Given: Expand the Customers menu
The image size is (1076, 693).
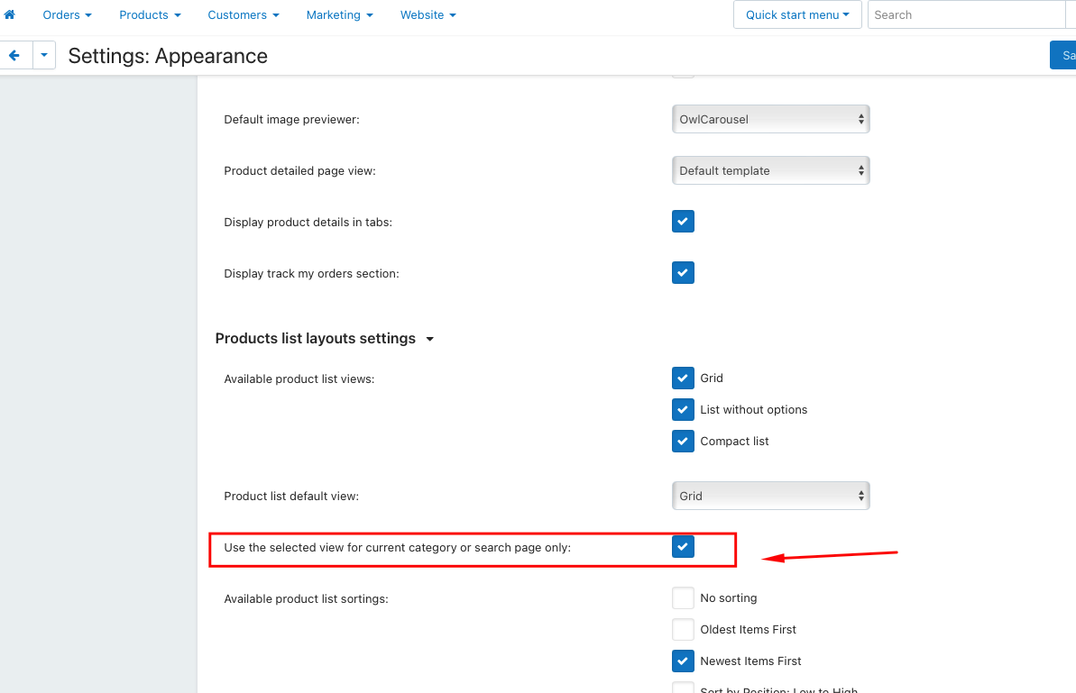Looking at the screenshot, I should 243,14.
